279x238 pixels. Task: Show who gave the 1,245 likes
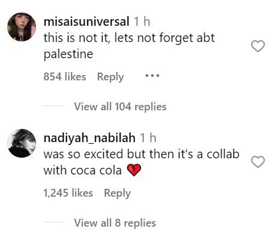(68, 193)
